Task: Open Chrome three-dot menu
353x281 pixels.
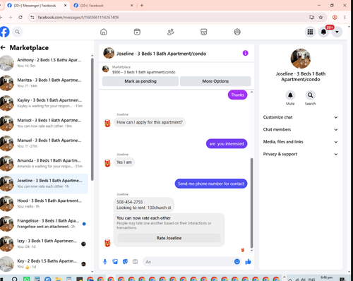Action: [x=345, y=17]
